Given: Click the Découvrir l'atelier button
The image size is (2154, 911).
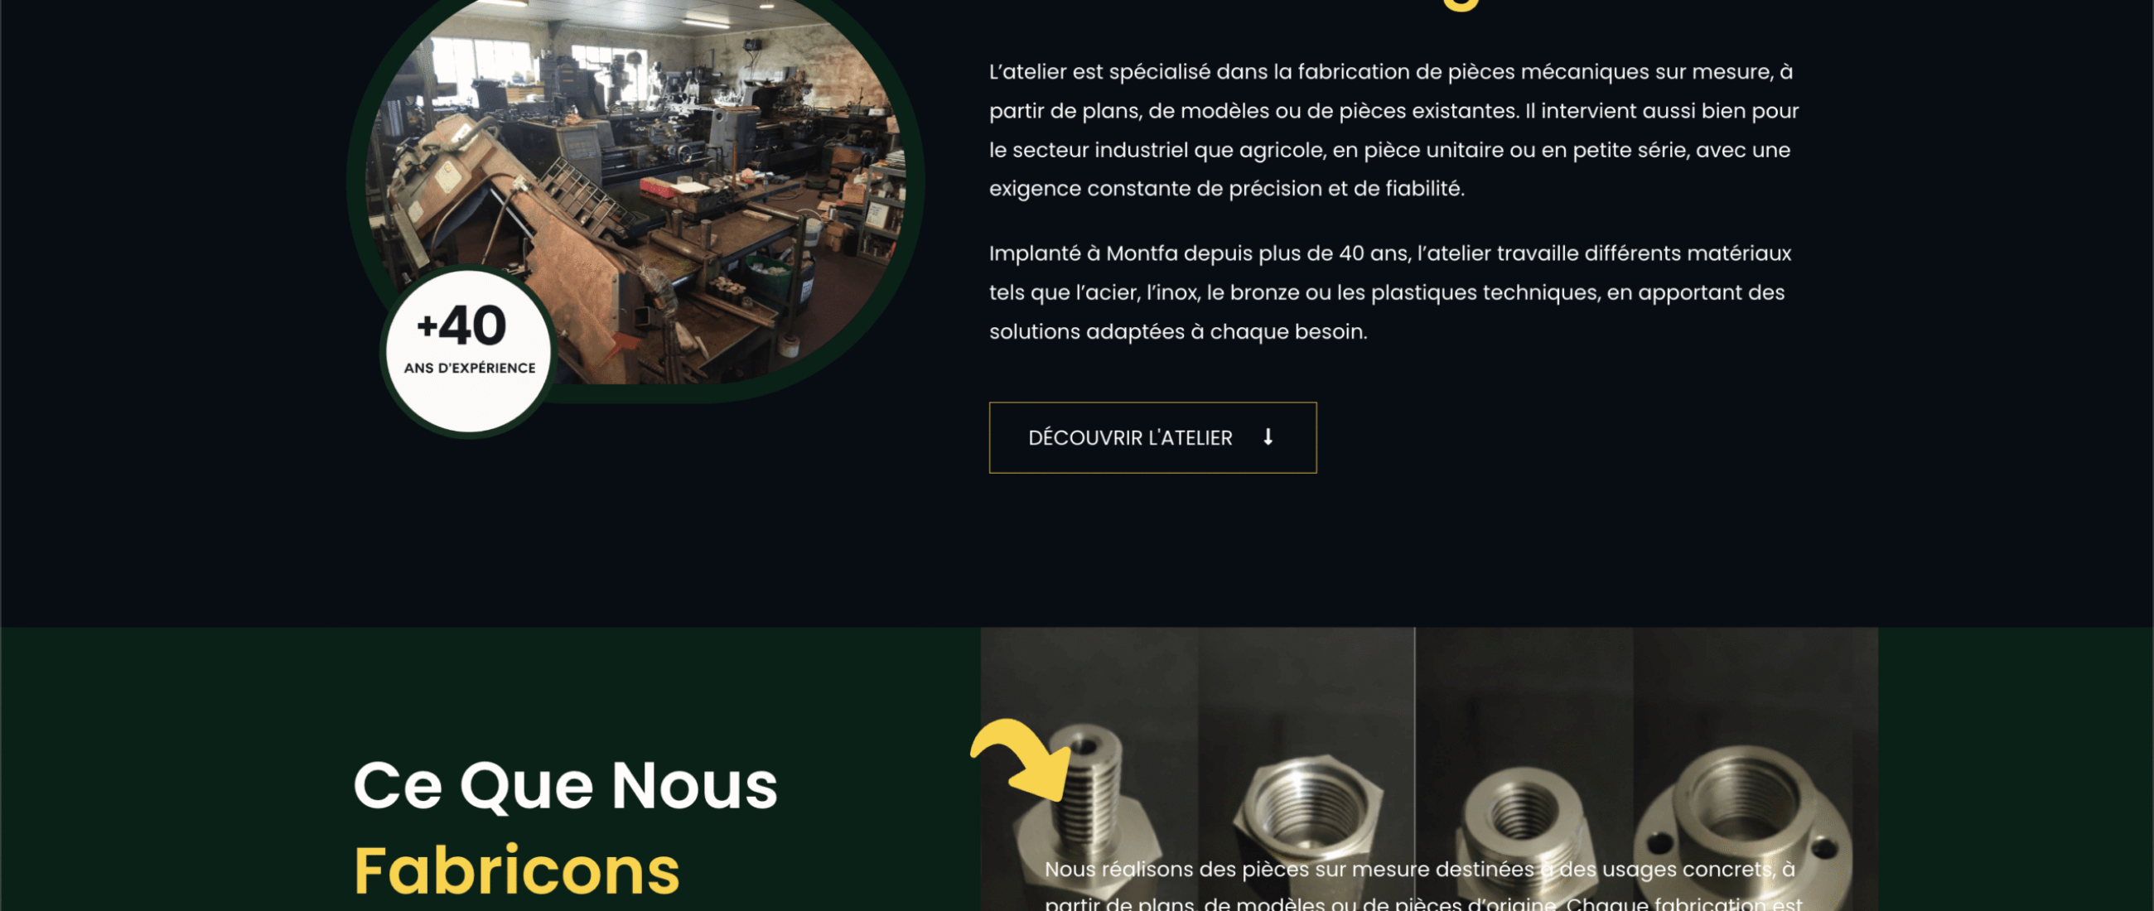Looking at the screenshot, I should pos(1152,437).
